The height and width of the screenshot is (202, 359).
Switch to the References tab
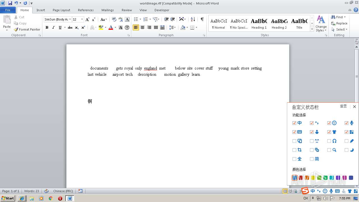click(x=86, y=10)
